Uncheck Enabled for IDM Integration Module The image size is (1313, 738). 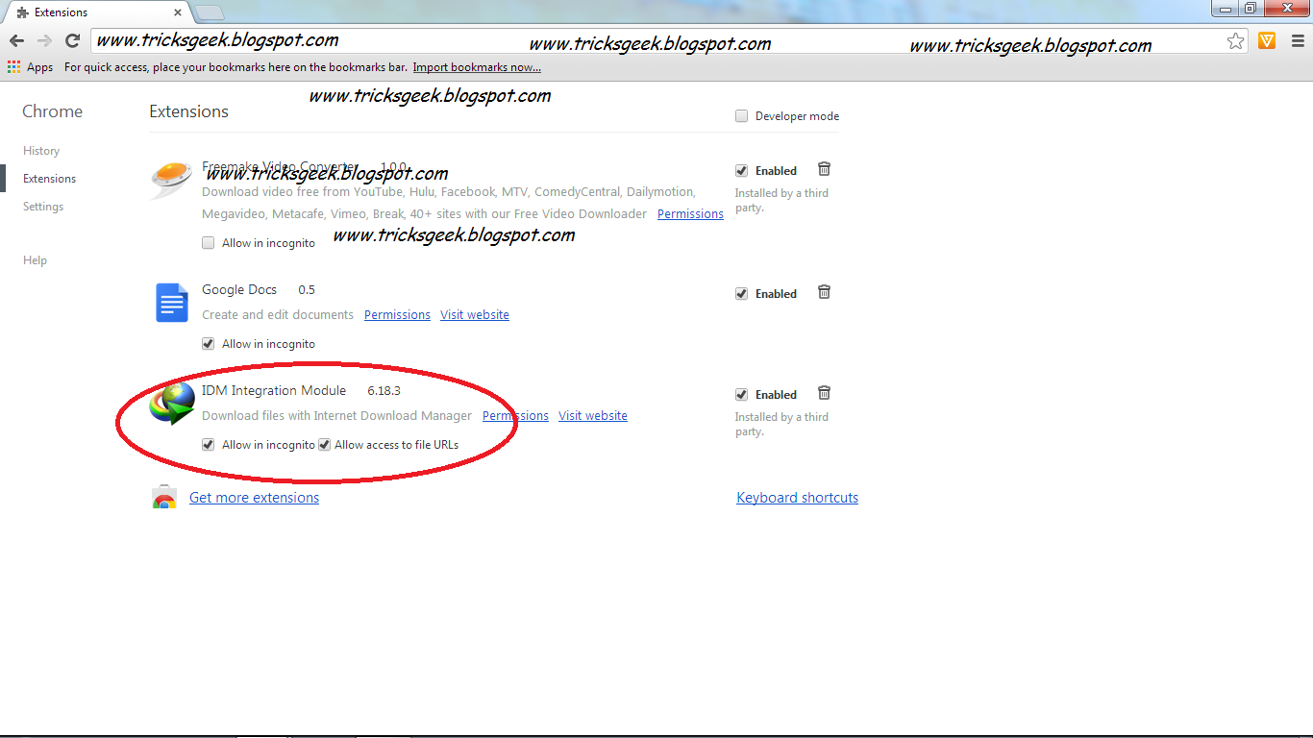click(x=741, y=395)
